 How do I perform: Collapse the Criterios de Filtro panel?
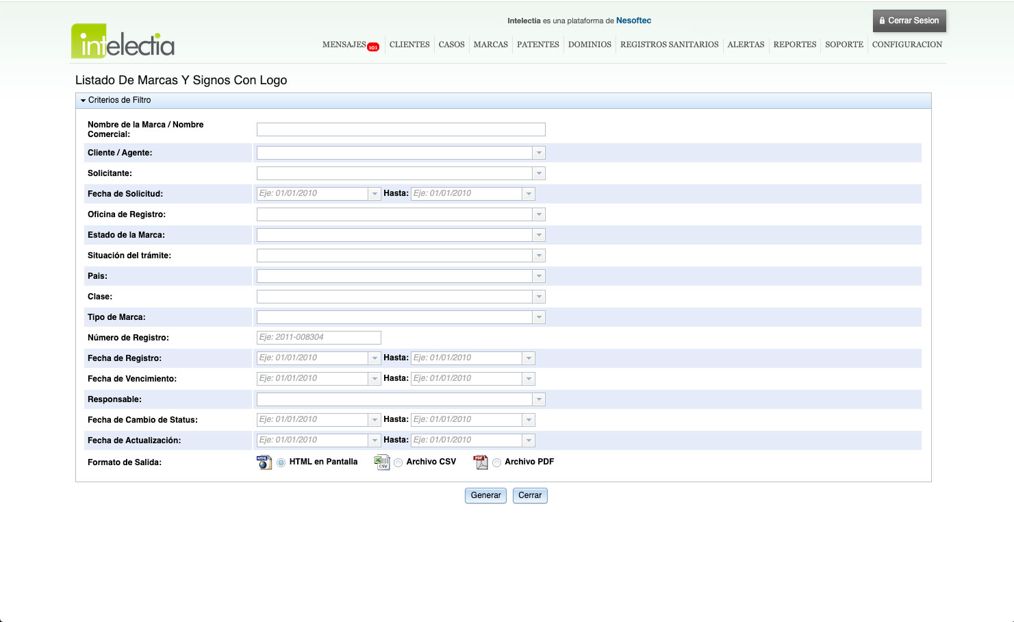tap(84, 101)
